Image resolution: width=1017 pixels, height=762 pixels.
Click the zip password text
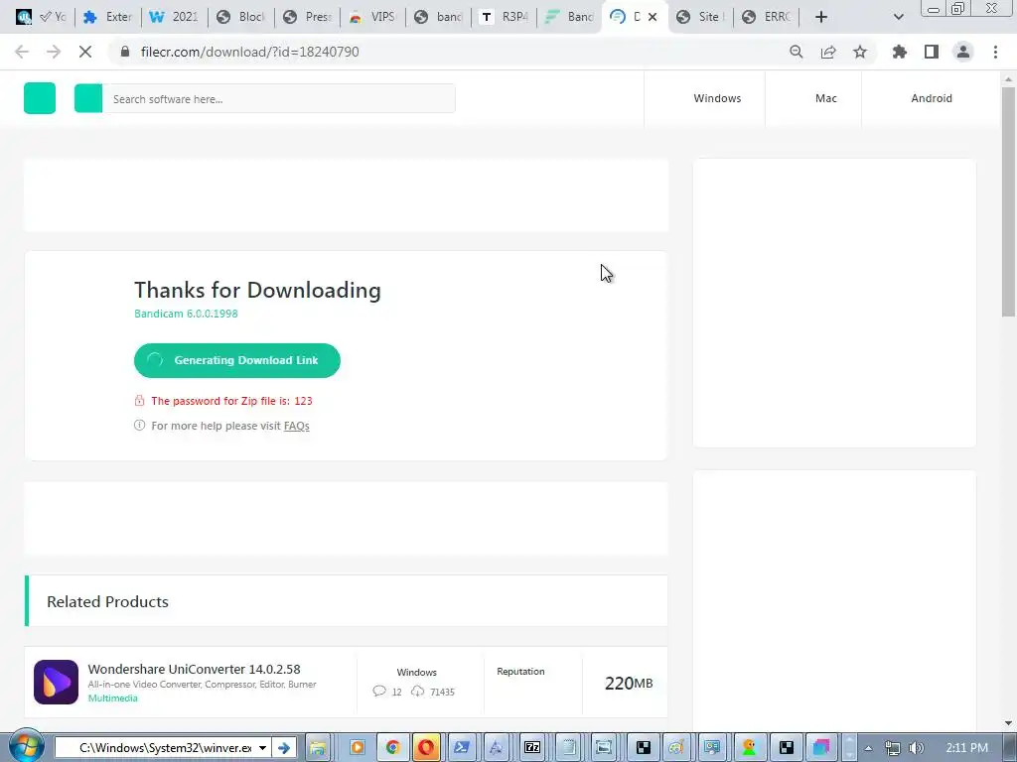(x=231, y=401)
